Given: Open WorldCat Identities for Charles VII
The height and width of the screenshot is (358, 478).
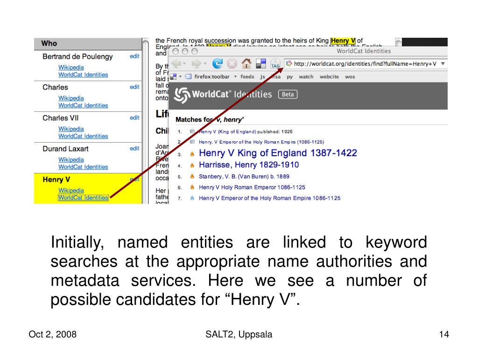Looking at the screenshot, I should (83, 136).
